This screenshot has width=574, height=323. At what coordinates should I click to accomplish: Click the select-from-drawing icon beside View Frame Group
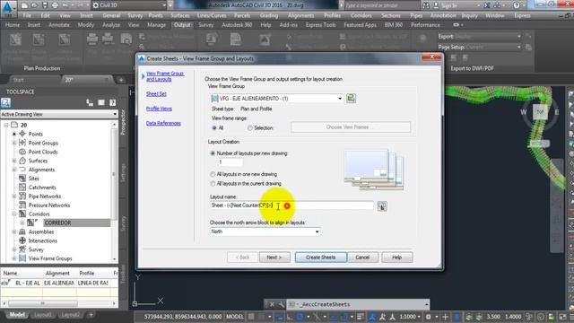point(351,98)
